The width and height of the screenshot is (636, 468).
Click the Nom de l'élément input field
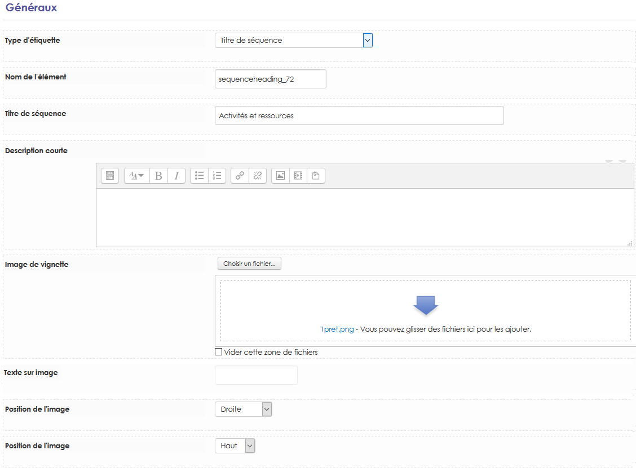click(x=270, y=79)
